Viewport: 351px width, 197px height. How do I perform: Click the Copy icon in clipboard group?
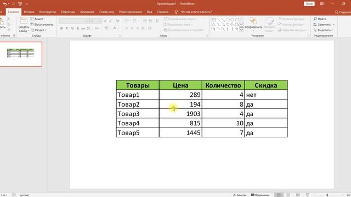coord(9,24)
